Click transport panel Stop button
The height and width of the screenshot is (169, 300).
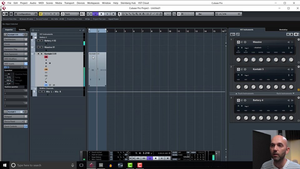(x=156, y=158)
